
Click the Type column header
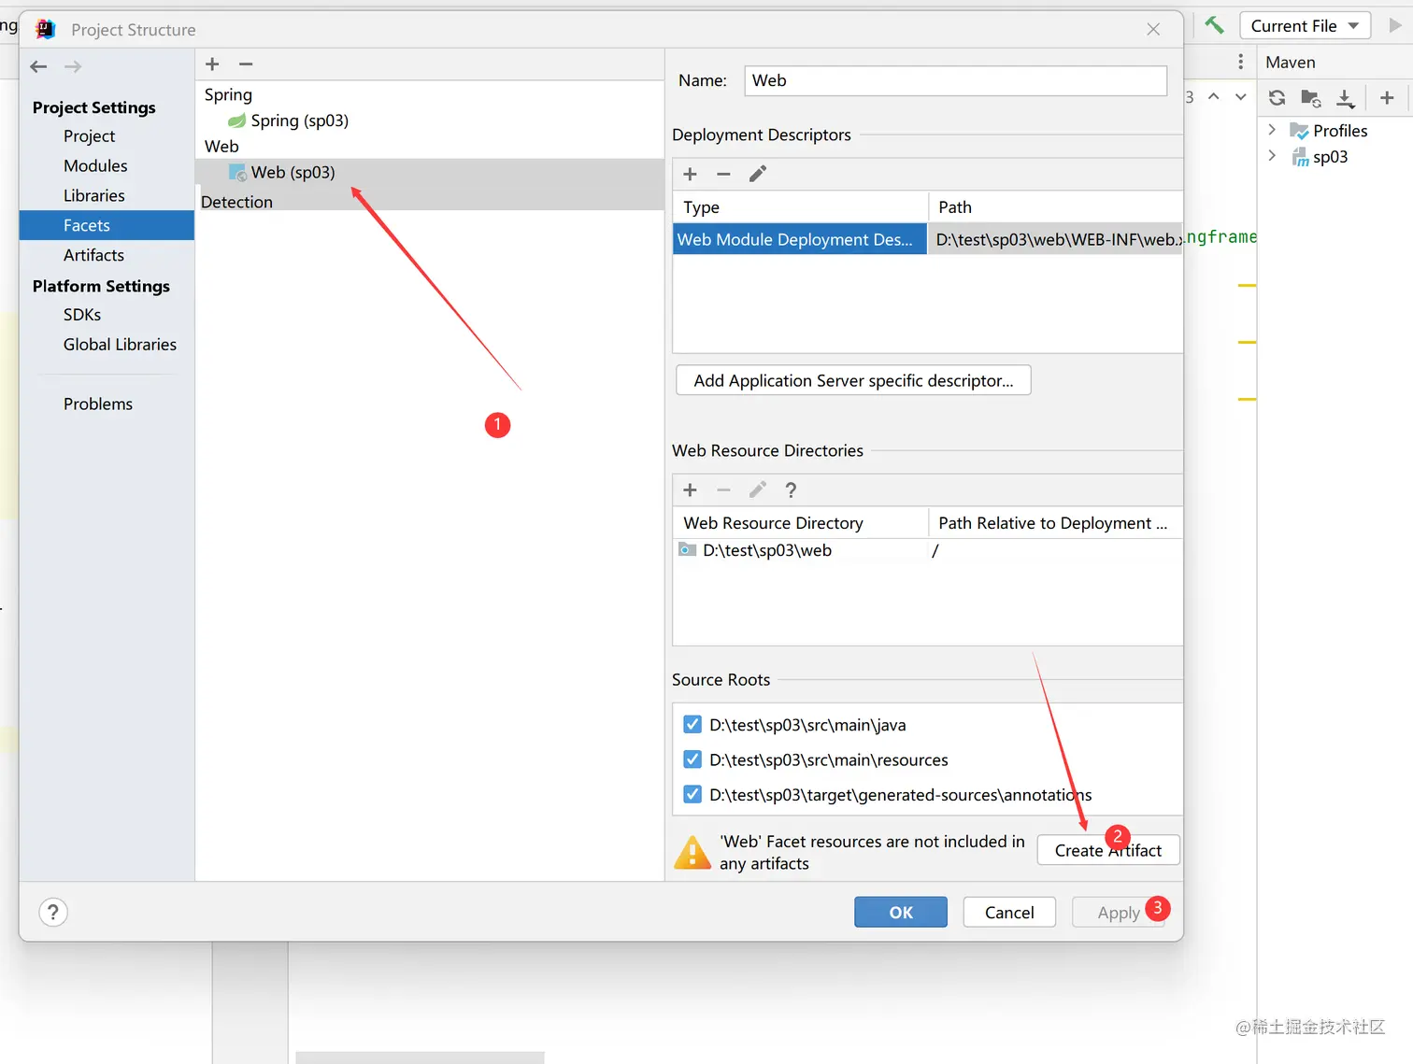(800, 207)
